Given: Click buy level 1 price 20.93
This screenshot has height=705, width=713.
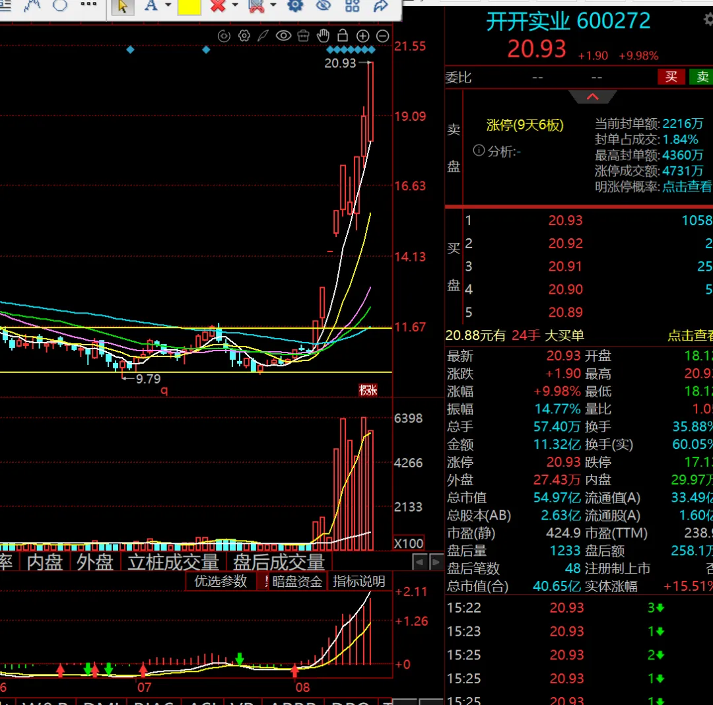Looking at the screenshot, I should tap(565, 220).
